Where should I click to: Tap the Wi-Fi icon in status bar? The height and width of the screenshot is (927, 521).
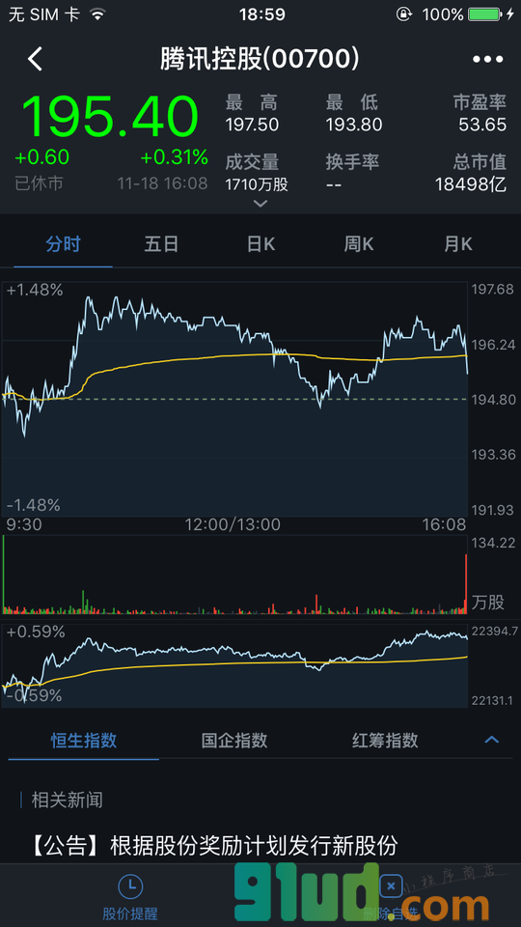98,14
